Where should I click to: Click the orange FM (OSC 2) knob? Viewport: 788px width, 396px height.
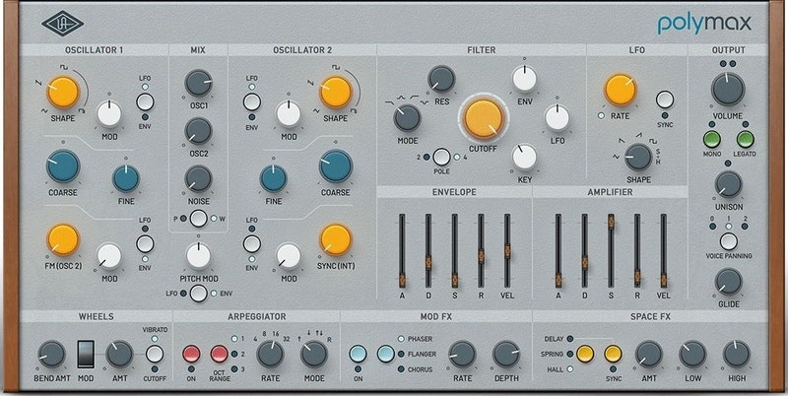63,239
